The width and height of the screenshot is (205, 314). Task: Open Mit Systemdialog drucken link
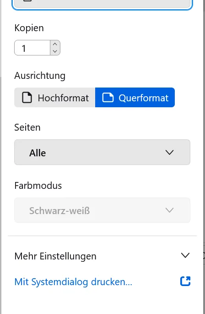pyautogui.click(x=73, y=282)
